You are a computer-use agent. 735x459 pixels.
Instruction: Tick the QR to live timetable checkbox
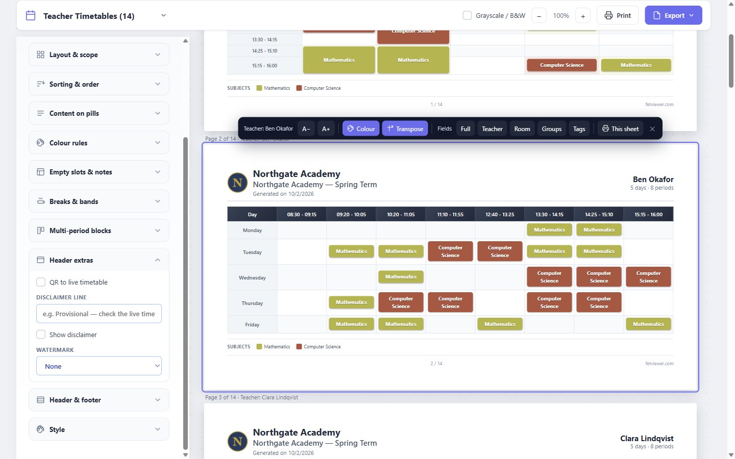[41, 282]
